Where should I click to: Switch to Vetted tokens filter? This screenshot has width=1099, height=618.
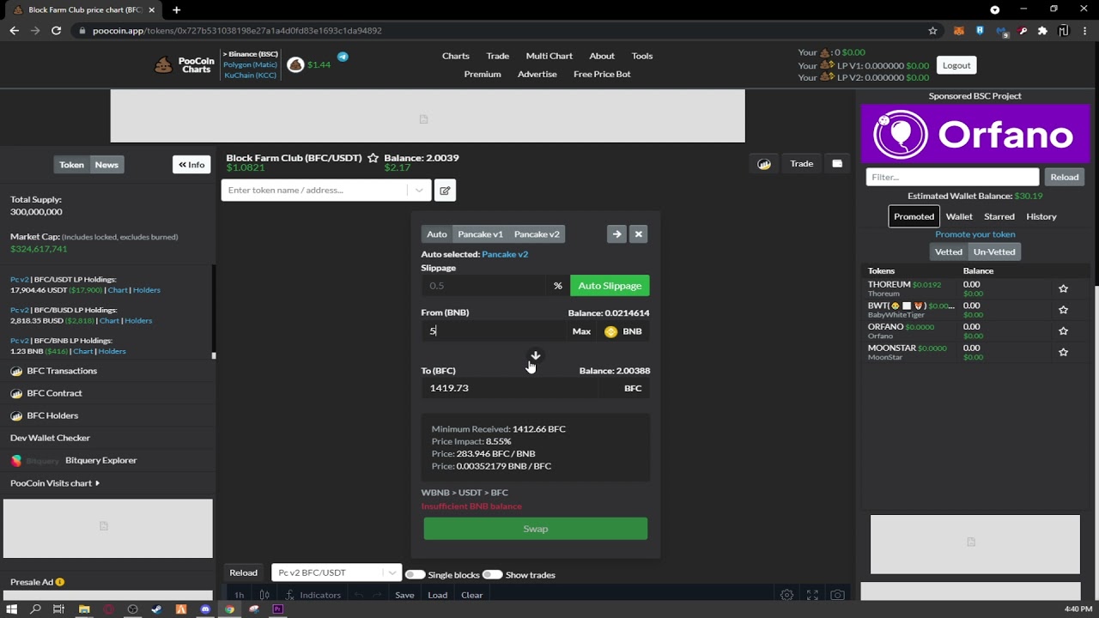(949, 252)
